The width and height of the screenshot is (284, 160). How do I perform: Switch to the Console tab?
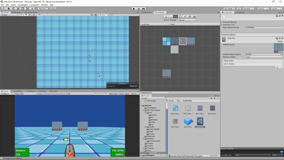pos(31,91)
